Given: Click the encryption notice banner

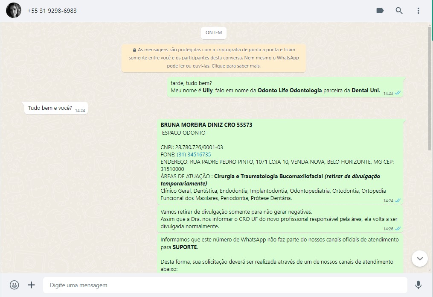Looking at the screenshot, I should point(213,58).
